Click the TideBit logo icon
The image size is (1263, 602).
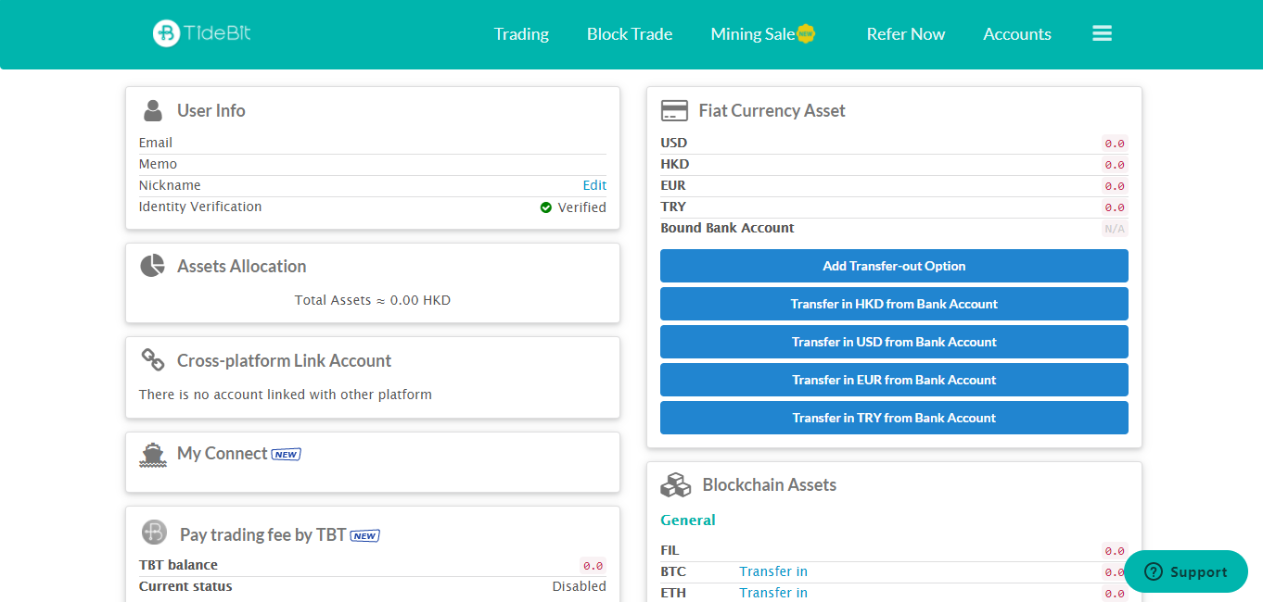[x=167, y=33]
